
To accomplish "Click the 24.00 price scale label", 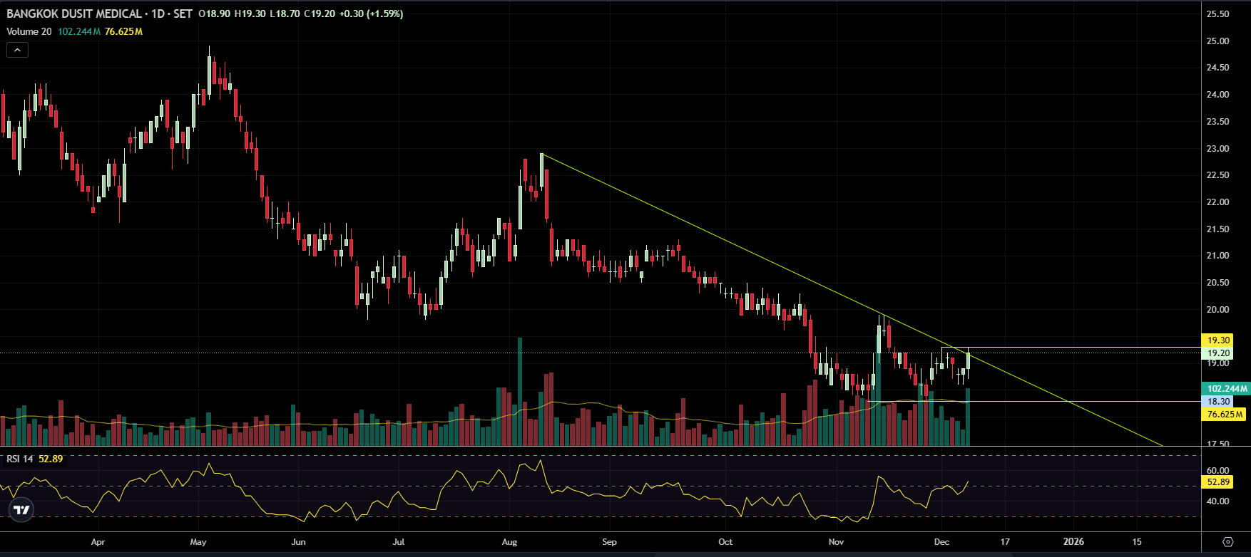I will (x=1217, y=95).
